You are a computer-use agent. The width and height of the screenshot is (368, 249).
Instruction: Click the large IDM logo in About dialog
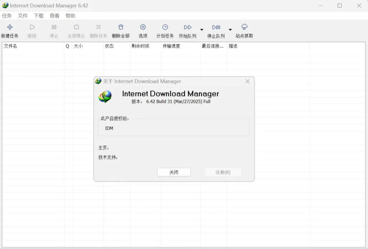105,97
